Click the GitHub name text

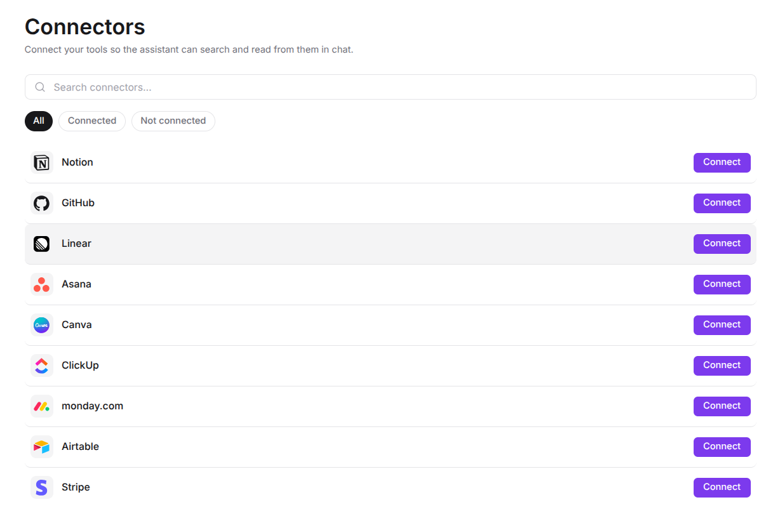pos(78,203)
